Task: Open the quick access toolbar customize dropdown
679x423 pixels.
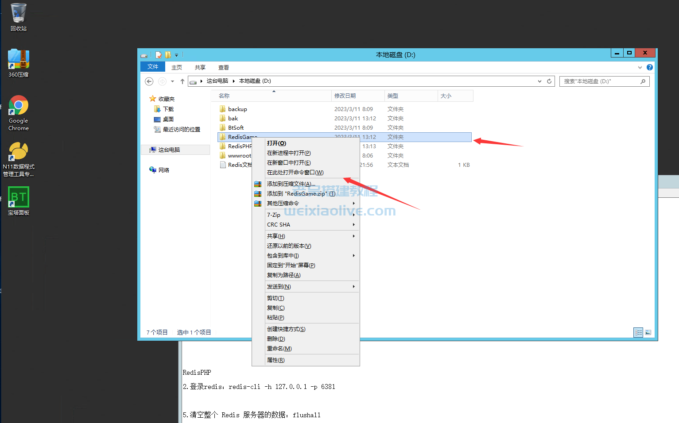Action: (x=176, y=54)
